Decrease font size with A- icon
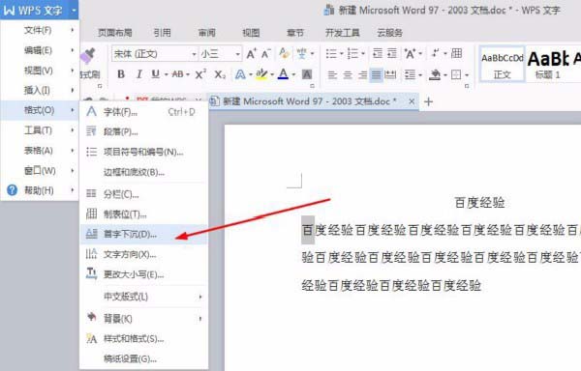Screen dimensions: 581x371 (265, 54)
